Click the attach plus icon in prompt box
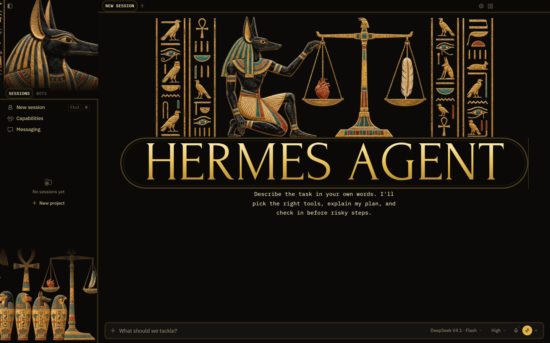This screenshot has width=550, height=343. 113,330
